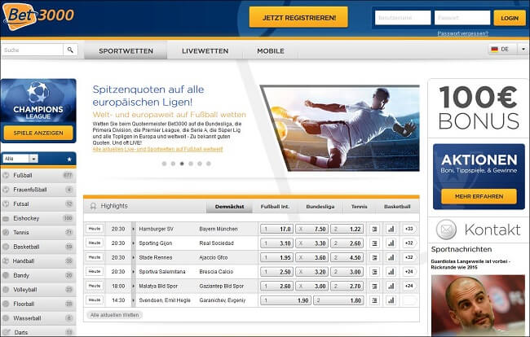Switch to the Fußball Int. tab

275,207
